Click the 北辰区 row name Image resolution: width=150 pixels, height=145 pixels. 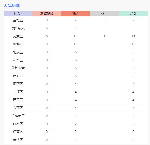point(18,52)
